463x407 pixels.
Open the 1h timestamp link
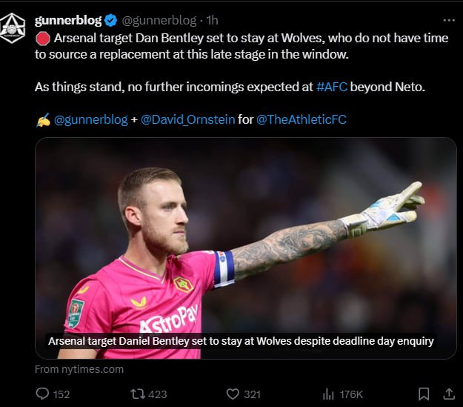[x=212, y=20]
